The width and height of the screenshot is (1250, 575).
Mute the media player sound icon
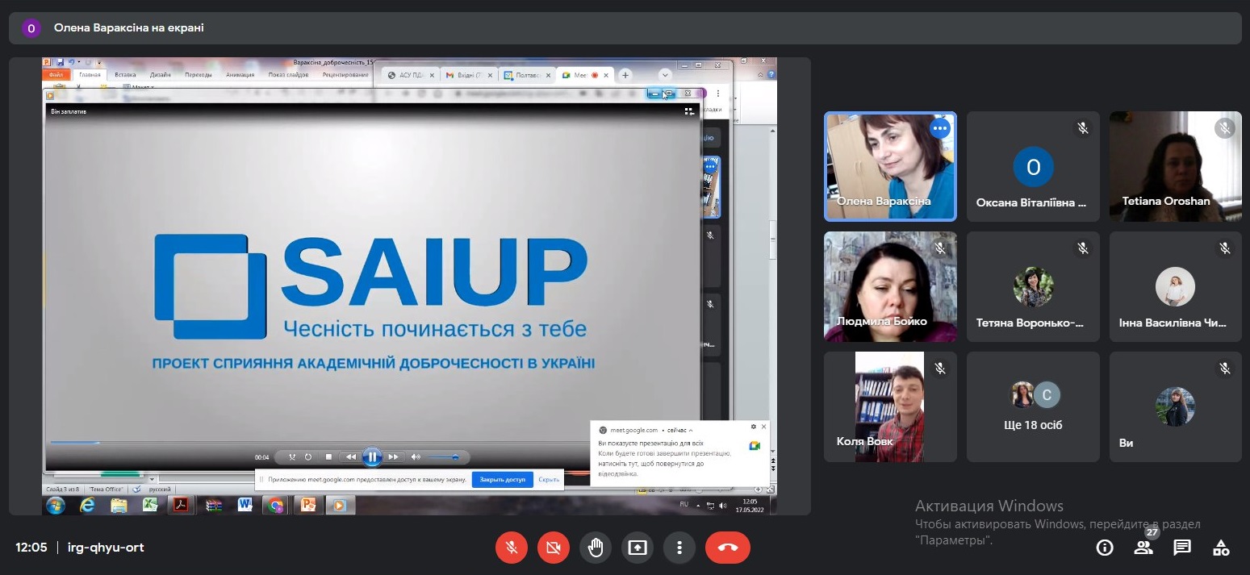[x=416, y=457]
